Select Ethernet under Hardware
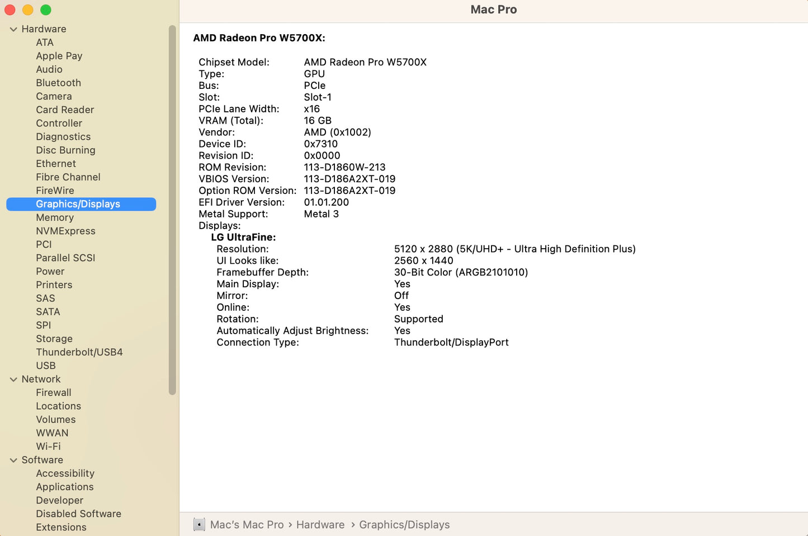 (55, 163)
